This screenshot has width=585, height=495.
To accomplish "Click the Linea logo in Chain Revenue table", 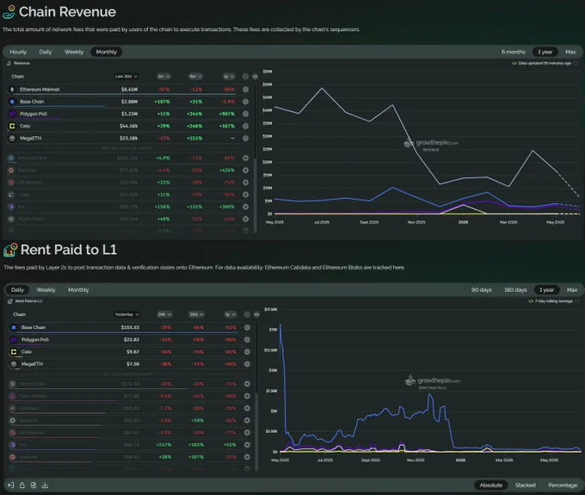I will (x=11, y=195).
